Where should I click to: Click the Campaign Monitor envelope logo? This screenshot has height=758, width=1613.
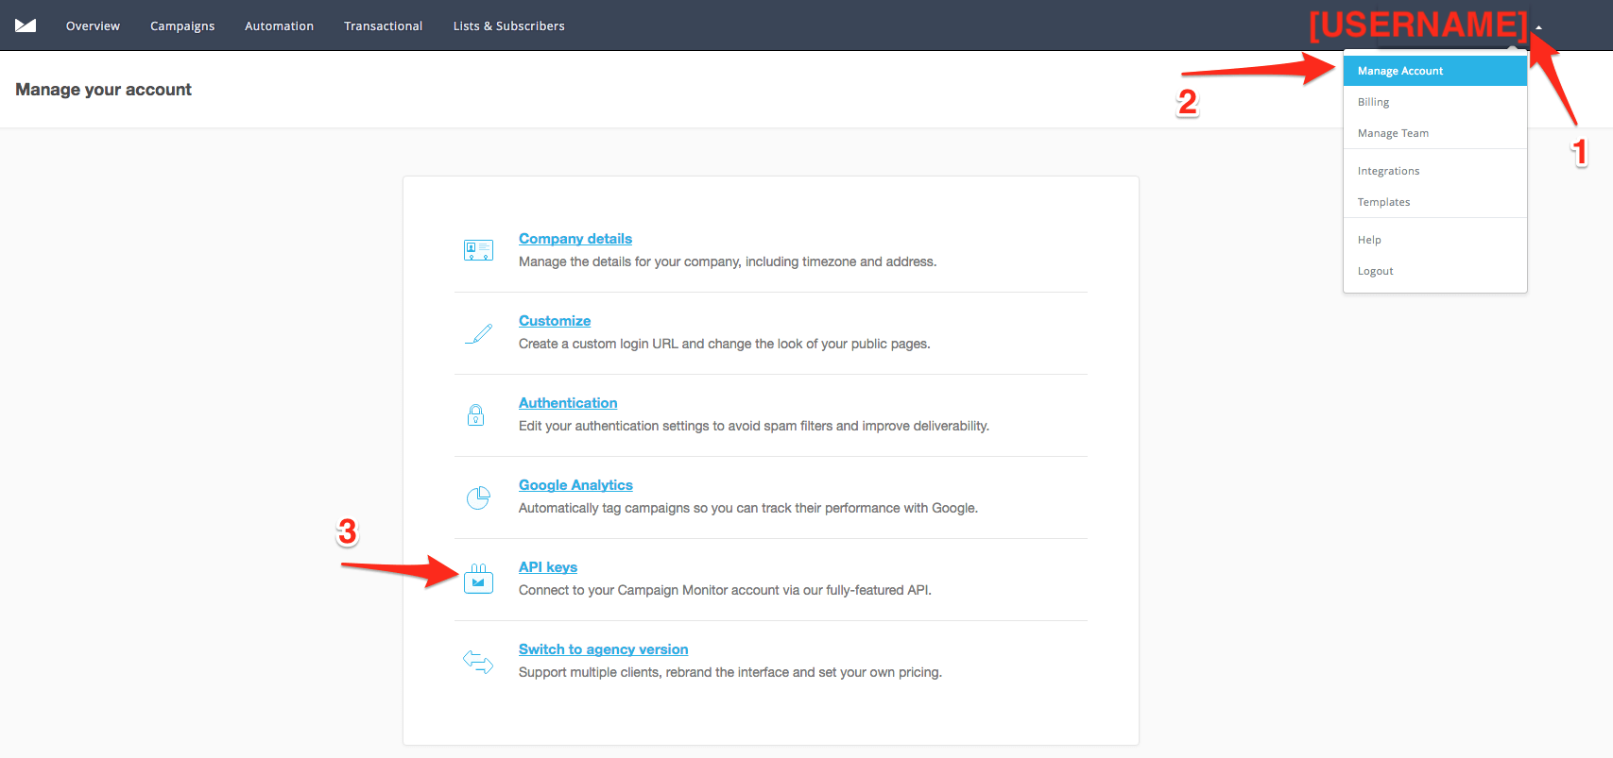coord(26,25)
